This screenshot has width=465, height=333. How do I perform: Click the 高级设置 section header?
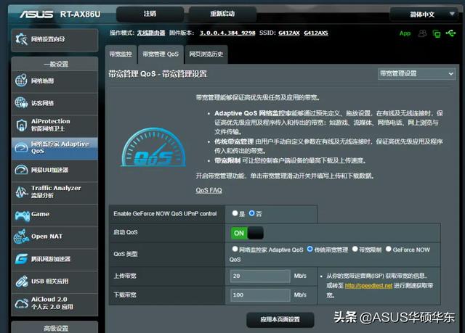point(54,327)
